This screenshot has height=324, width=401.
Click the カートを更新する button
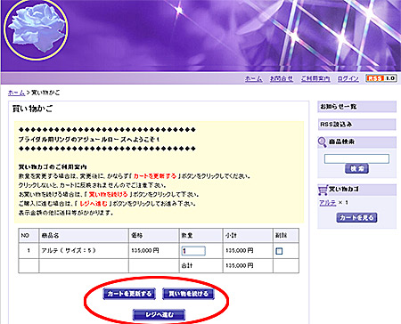point(129,294)
